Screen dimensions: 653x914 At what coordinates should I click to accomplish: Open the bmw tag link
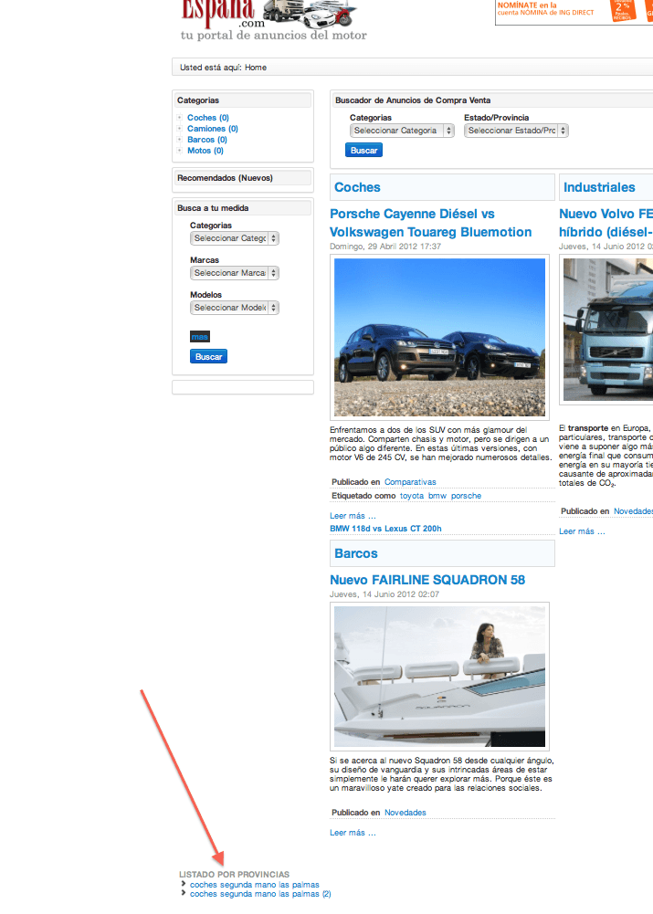pos(437,496)
